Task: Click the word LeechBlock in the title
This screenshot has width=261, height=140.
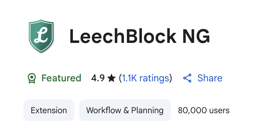Action: (x=122, y=36)
